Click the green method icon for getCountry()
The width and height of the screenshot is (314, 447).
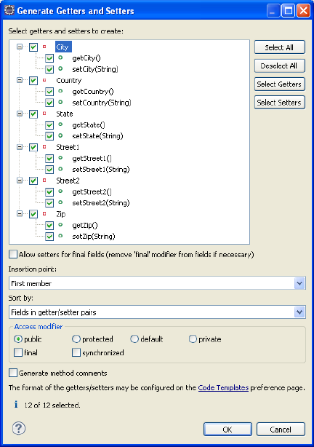coord(60,91)
